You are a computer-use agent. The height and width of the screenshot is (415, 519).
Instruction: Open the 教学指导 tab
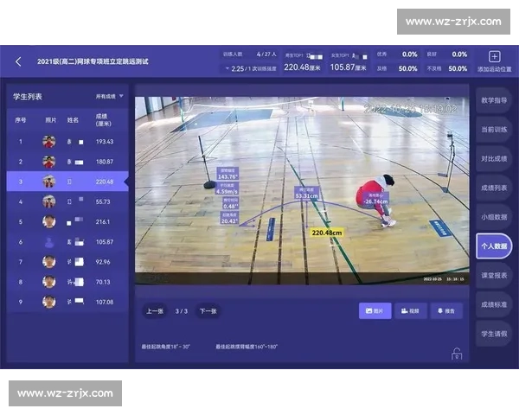(494, 100)
